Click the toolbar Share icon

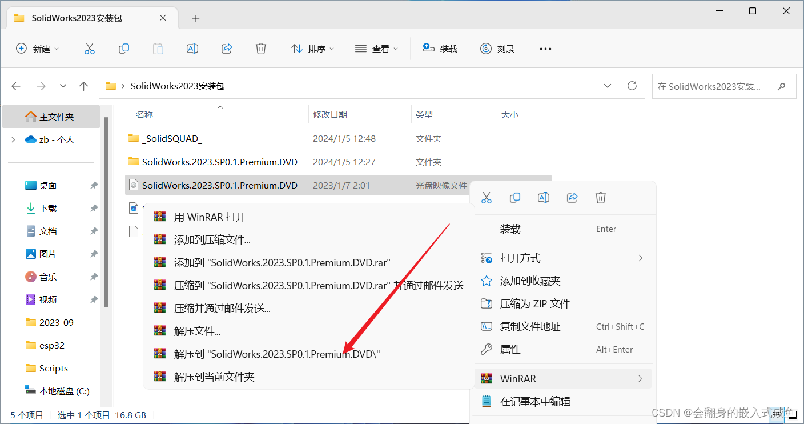coord(227,49)
